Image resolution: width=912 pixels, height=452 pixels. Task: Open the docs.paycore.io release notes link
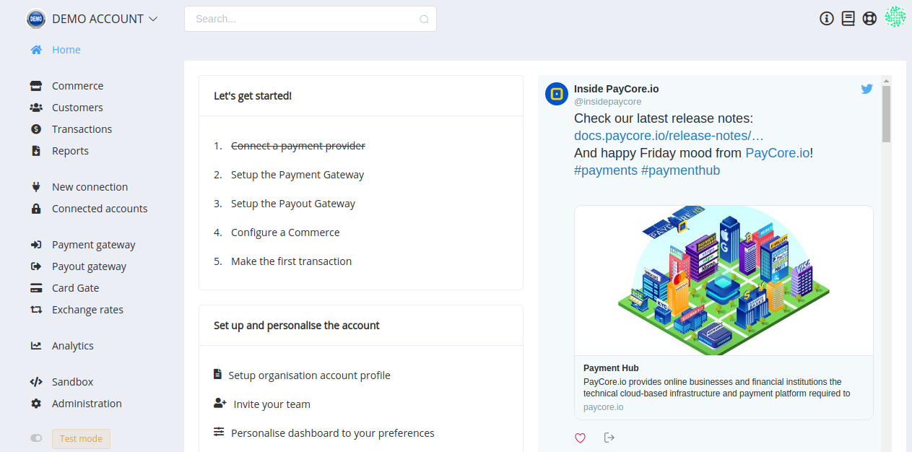[669, 136]
